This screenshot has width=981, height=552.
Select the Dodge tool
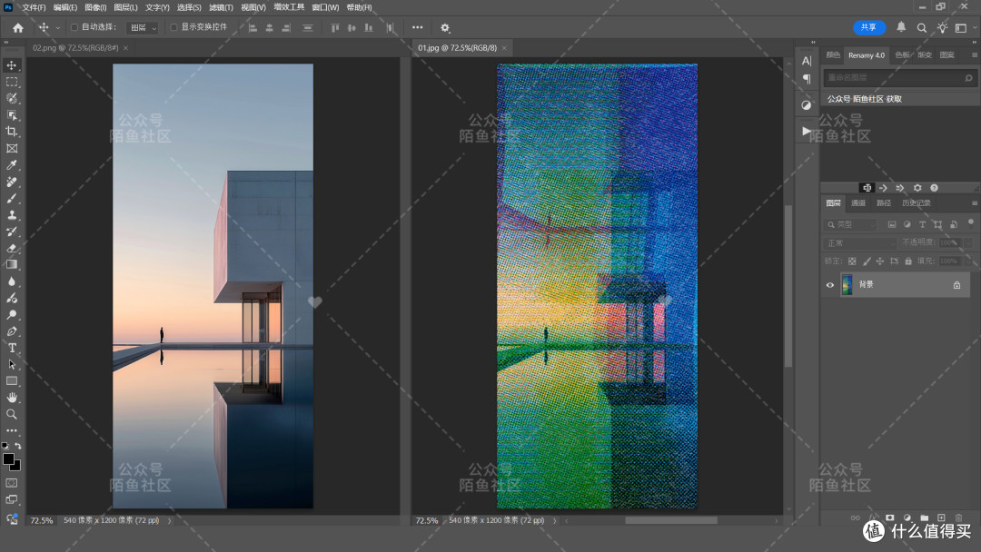click(x=12, y=314)
